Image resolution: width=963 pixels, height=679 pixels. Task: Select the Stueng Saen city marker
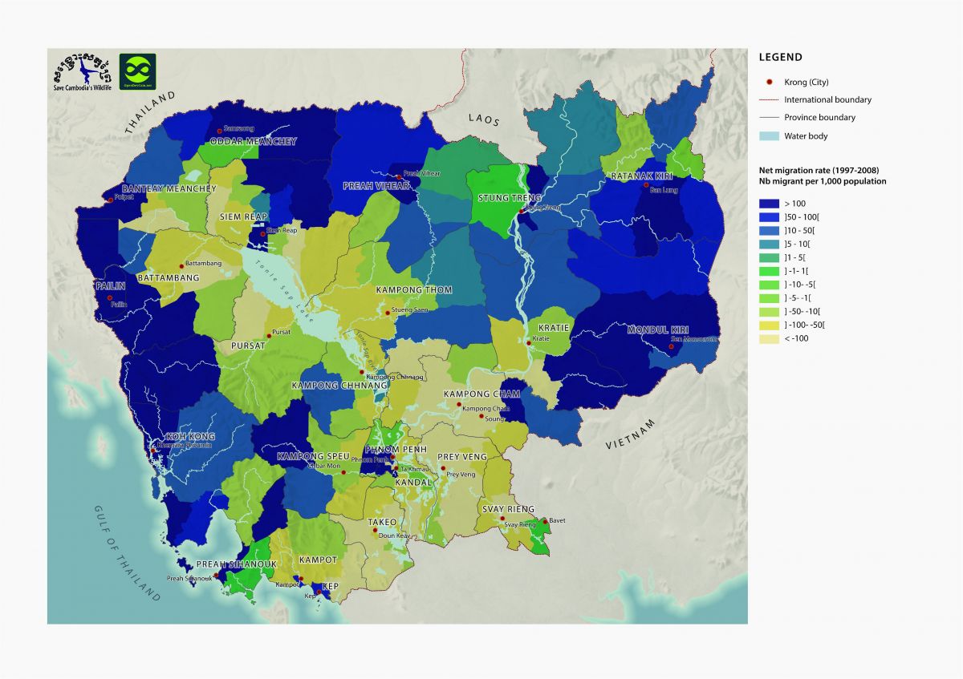[x=388, y=313]
